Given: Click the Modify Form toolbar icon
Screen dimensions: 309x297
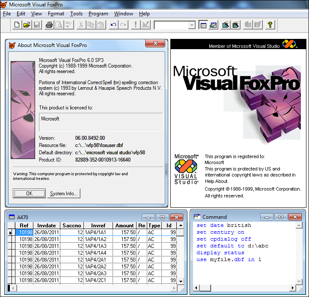Looking at the screenshot, I should pos(146,25).
